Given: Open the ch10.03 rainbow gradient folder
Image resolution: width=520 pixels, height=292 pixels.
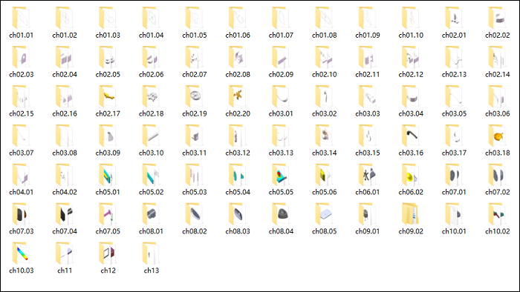Looking at the screenshot, I should pyautogui.click(x=21, y=253).
